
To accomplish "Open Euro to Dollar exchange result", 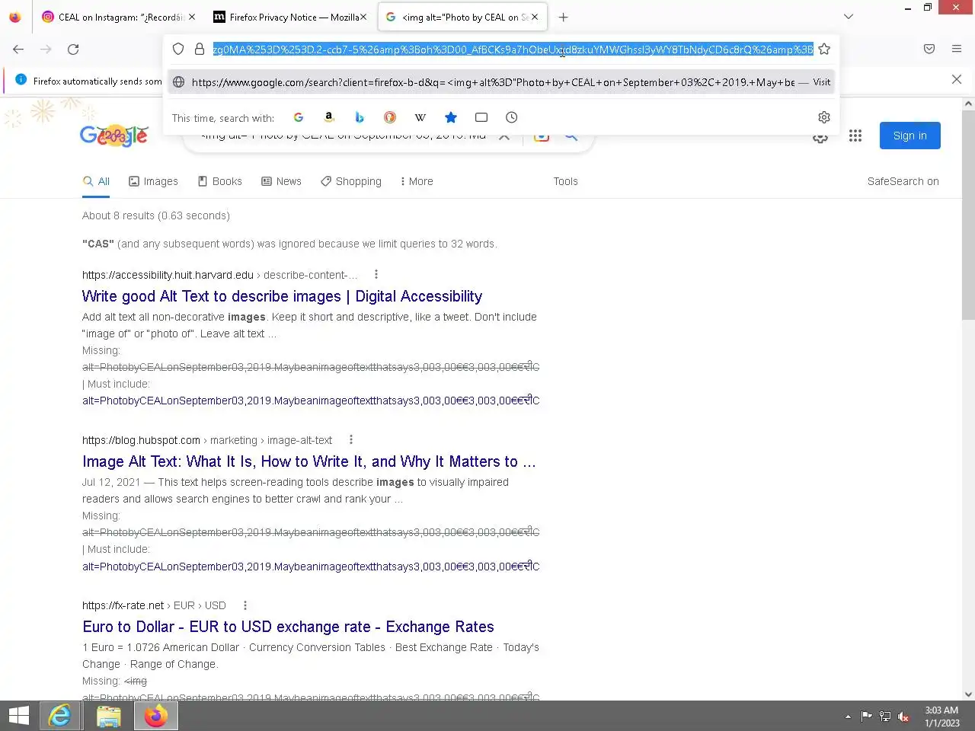I will pyautogui.click(x=288, y=627).
